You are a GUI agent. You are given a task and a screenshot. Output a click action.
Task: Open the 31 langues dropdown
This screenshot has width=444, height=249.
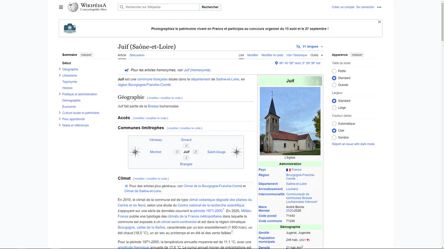[310, 47]
